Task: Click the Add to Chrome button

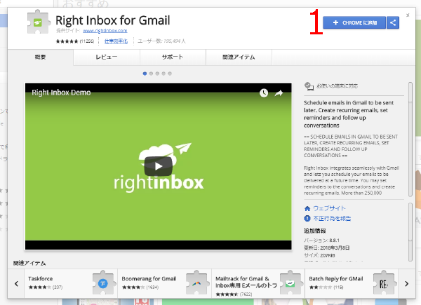Action: [x=354, y=23]
